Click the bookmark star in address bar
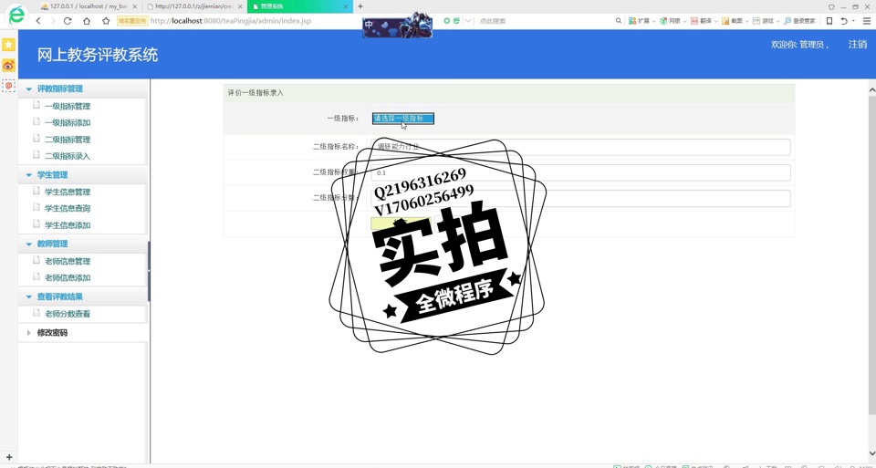The height and width of the screenshot is (468, 876). (106, 21)
